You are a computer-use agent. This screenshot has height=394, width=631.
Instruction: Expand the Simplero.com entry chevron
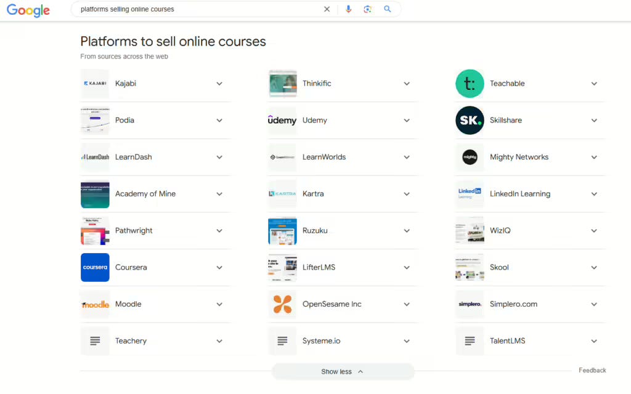tap(594, 304)
